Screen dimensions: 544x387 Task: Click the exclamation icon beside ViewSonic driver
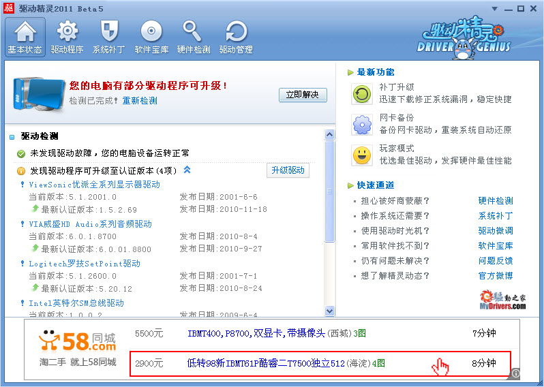click(22, 185)
